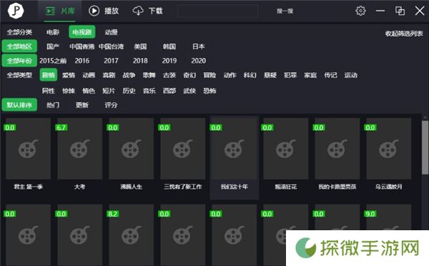Click the app logo icon
Viewport: 429px width, 266px height.
point(16,11)
